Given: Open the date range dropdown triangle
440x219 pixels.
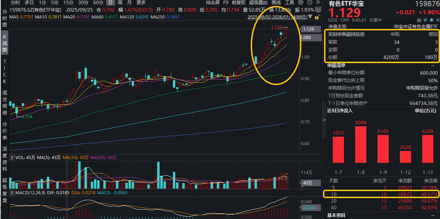Looking at the screenshot, I should [x=310, y=17].
